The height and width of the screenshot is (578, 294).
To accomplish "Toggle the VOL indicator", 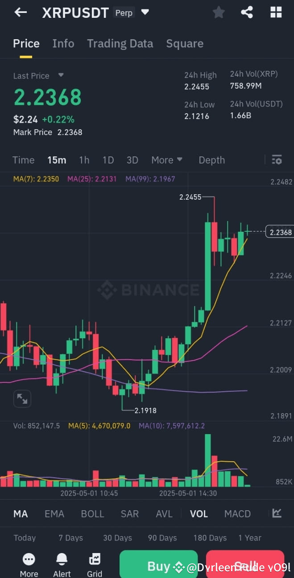I will 199,513.
